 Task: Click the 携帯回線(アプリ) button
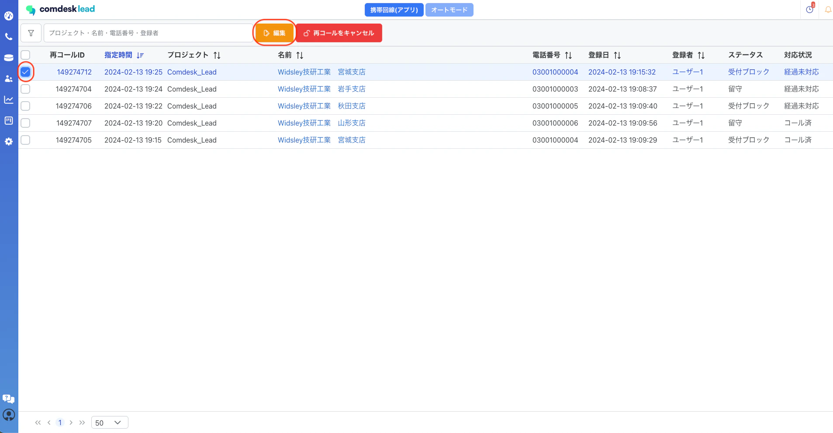(x=394, y=10)
